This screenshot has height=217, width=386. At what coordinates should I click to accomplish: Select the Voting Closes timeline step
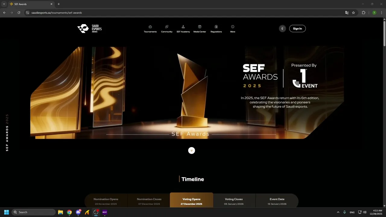(x=234, y=201)
